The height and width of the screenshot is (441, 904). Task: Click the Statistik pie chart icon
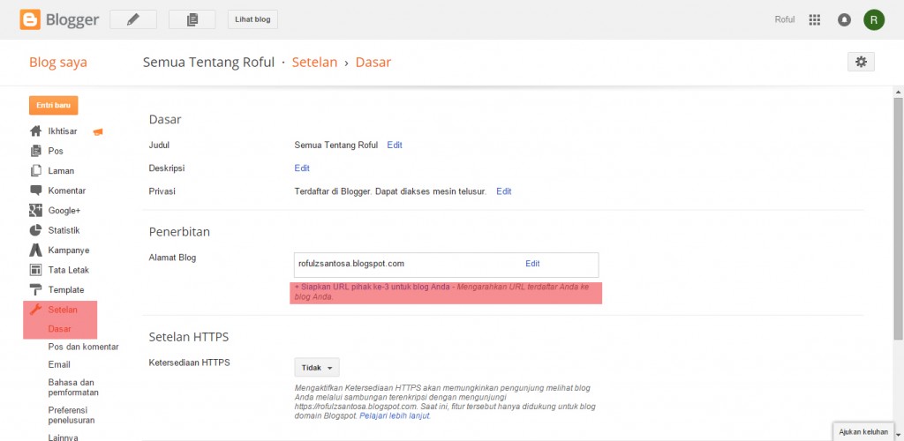click(x=35, y=230)
